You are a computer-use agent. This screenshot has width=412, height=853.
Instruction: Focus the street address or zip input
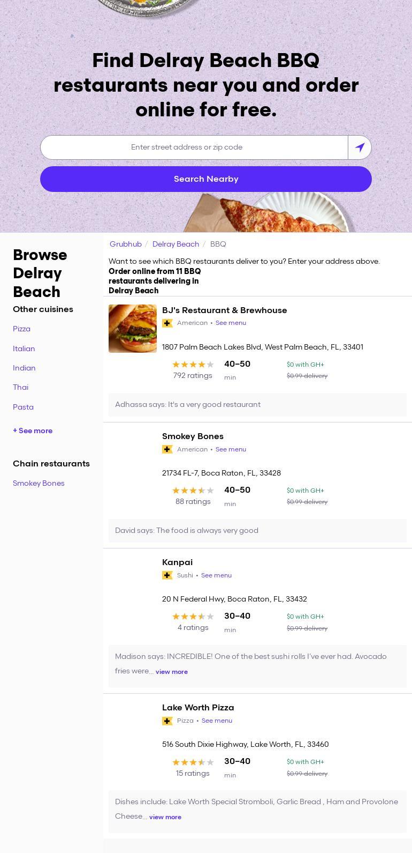[194, 147]
